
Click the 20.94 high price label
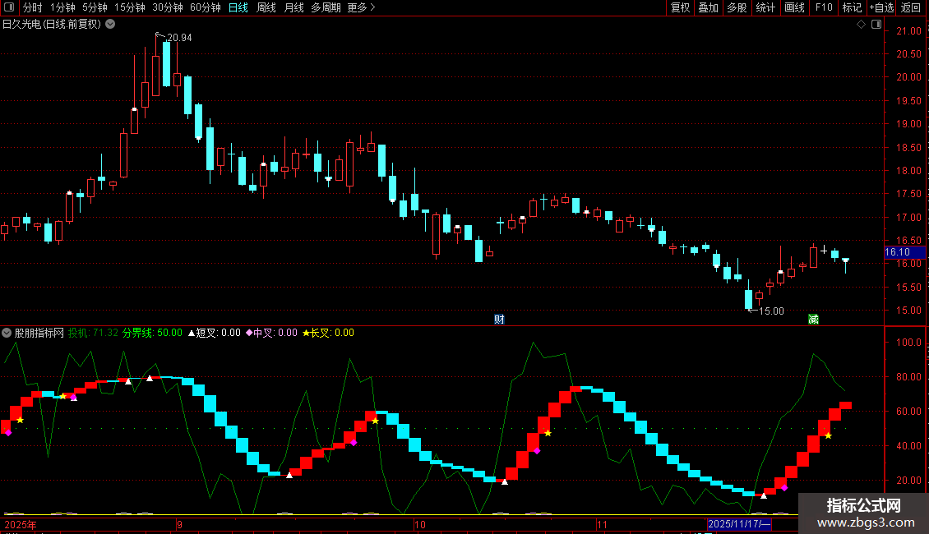pyautogui.click(x=179, y=37)
